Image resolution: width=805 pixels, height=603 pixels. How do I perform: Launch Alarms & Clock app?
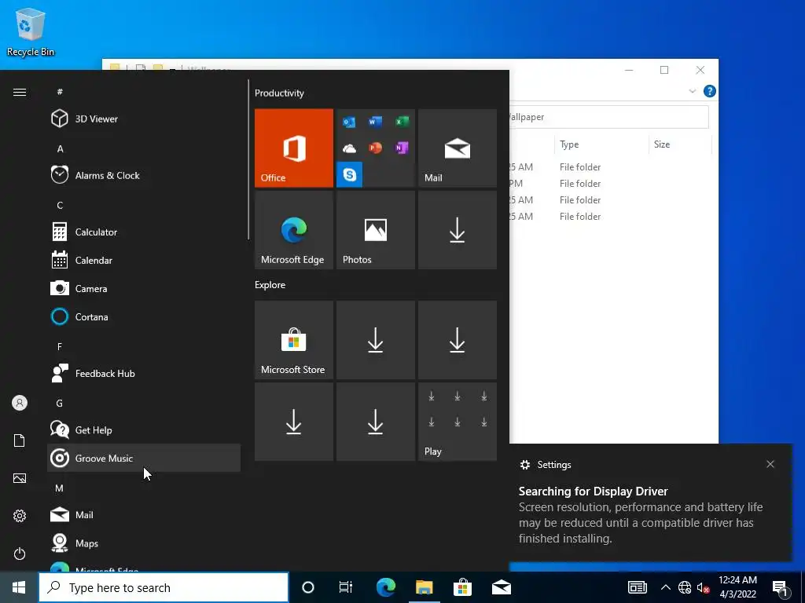pos(144,175)
